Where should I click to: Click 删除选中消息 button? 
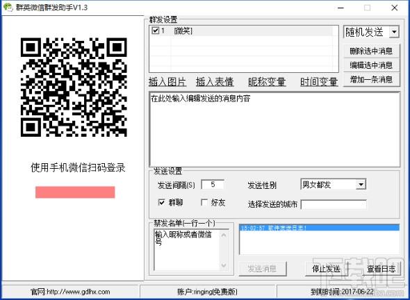(x=371, y=51)
